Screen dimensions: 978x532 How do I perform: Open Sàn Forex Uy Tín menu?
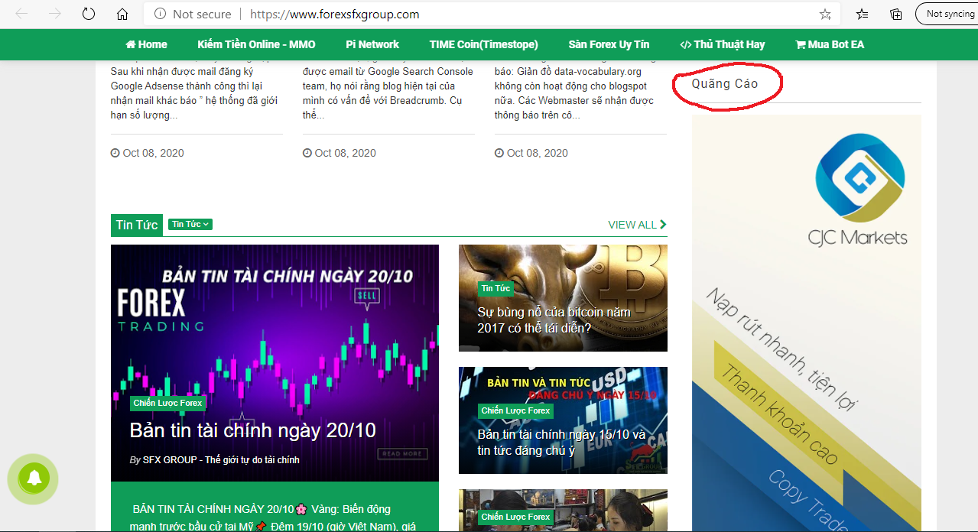(609, 44)
